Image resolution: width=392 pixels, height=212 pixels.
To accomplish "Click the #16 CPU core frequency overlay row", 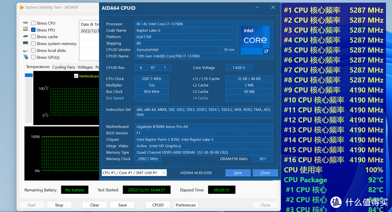I will pyautogui.click(x=334, y=160).
